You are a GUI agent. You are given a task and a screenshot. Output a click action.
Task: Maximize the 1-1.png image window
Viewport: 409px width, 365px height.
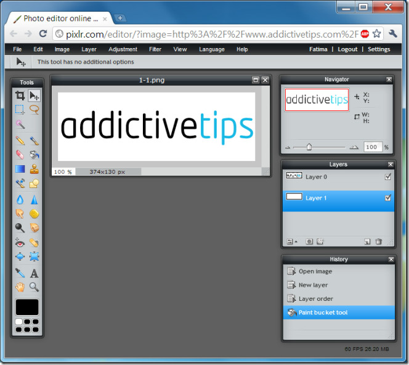point(256,80)
